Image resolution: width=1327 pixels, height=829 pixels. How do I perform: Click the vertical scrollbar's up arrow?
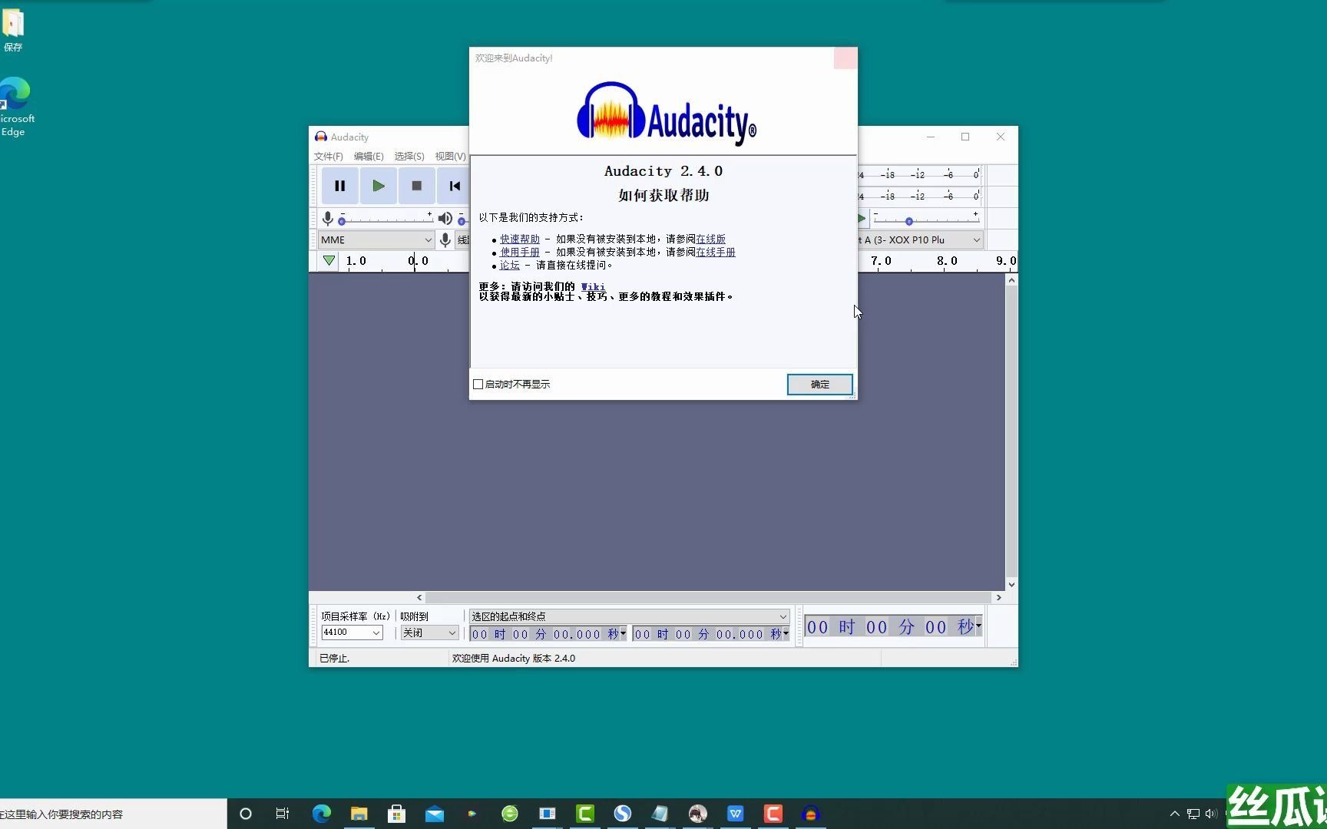[x=1011, y=280]
